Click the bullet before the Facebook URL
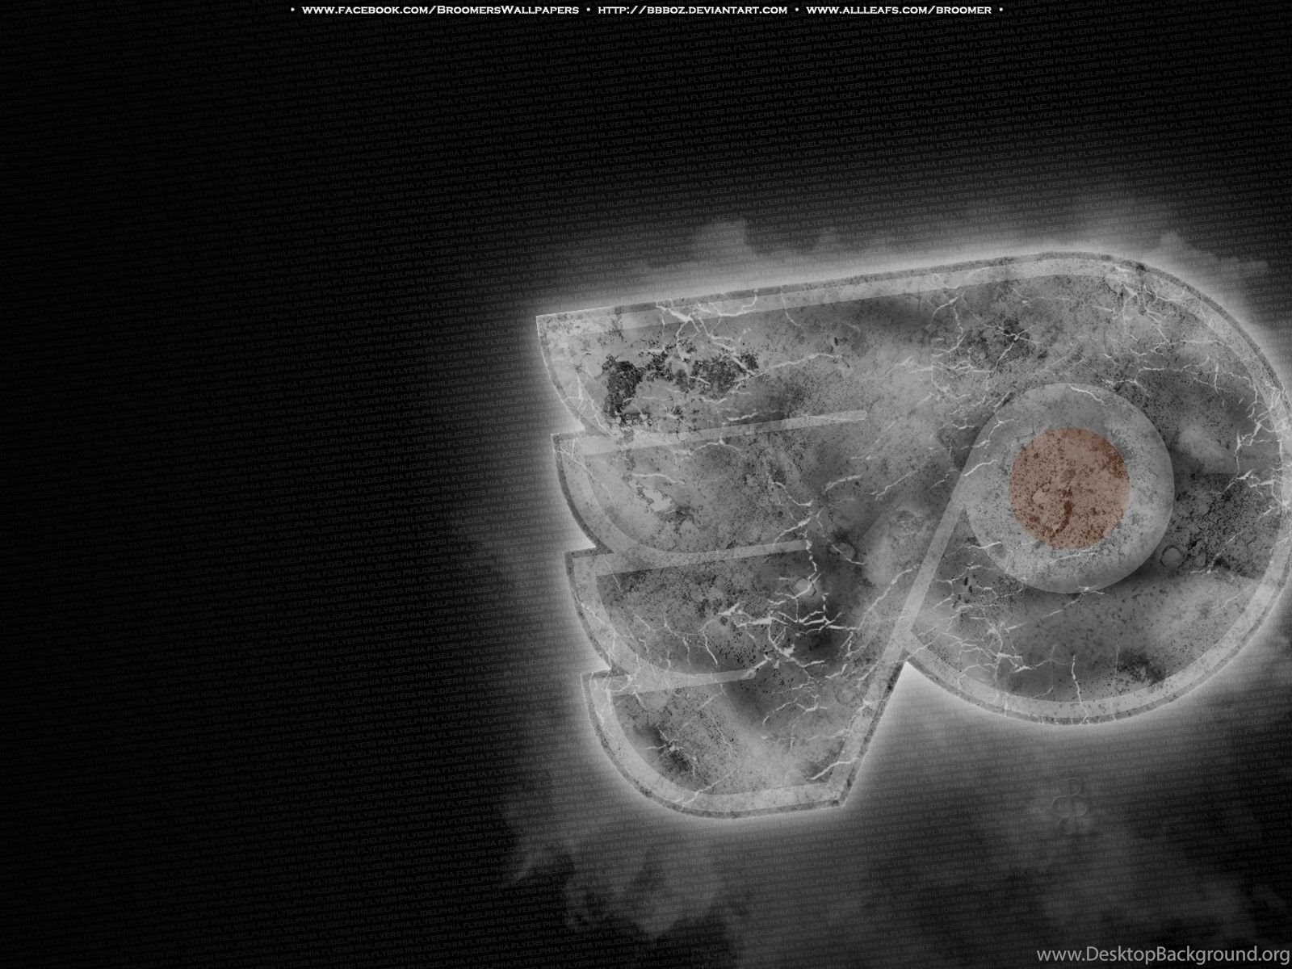The height and width of the screenshot is (969, 1292). (292, 10)
